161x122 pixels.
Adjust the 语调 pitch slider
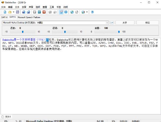(65, 32)
